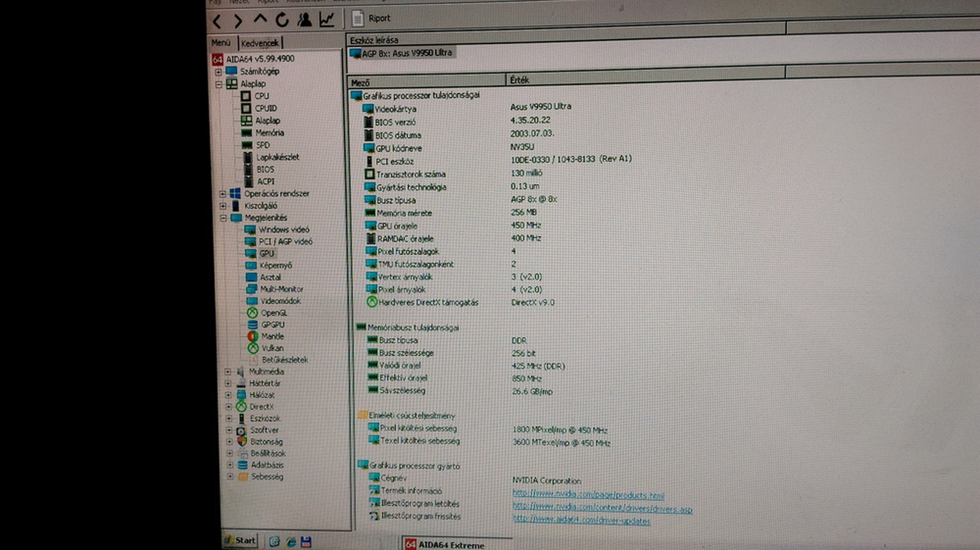Collapse the Alaplap tree node
Screen dimensions: 980x550
(219, 84)
